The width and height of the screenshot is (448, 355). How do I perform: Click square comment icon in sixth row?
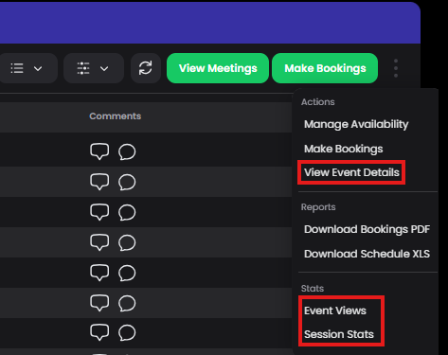coord(99,303)
